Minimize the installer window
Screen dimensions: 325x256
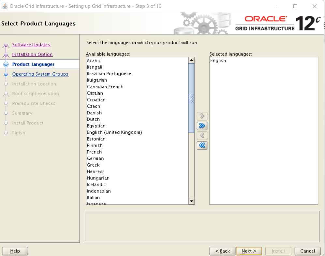(x=276, y=6)
